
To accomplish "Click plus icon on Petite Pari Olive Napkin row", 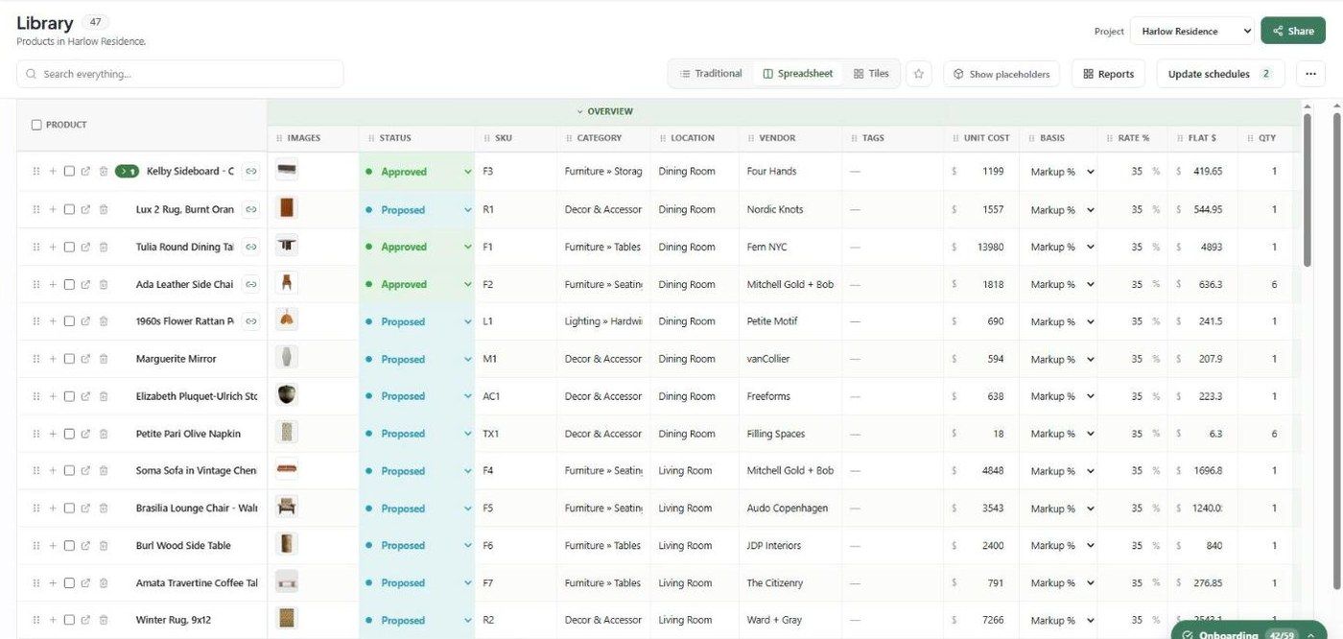I will point(53,434).
